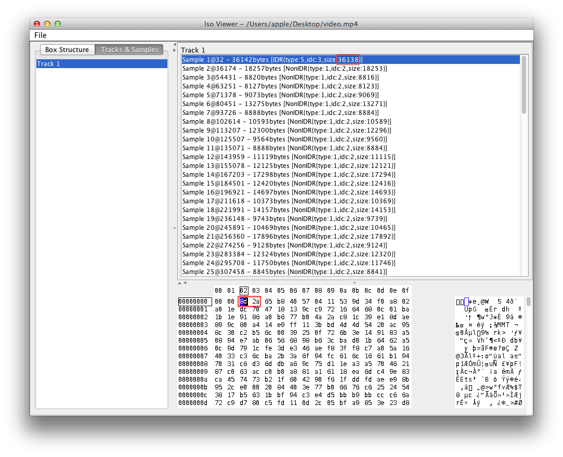Image resolution: width=563 pixels, height=457 pixels.
Task: Click the highlighted 02 column header
Action: (243, 291)
